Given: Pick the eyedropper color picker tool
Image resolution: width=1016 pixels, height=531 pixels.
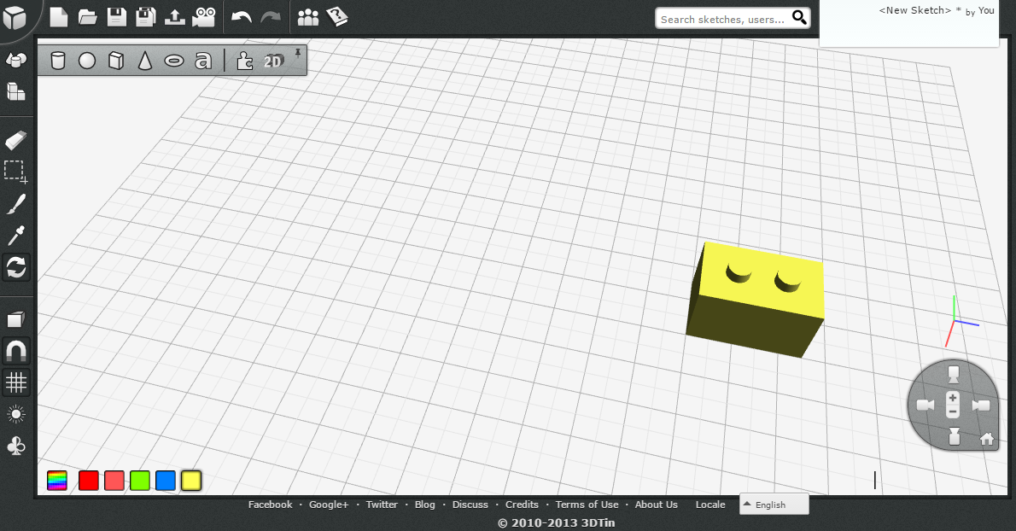Looking at the screenshot, I should 15,236.
